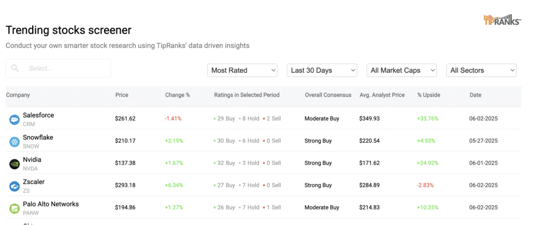The width and height of the screenshot is (533, 225).
Task: Click the SNOW ticker symbol
Action: coord(31,146)
